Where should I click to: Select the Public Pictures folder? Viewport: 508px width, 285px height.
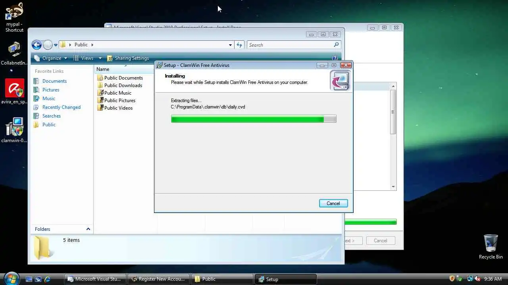click(x=116, y=101)
